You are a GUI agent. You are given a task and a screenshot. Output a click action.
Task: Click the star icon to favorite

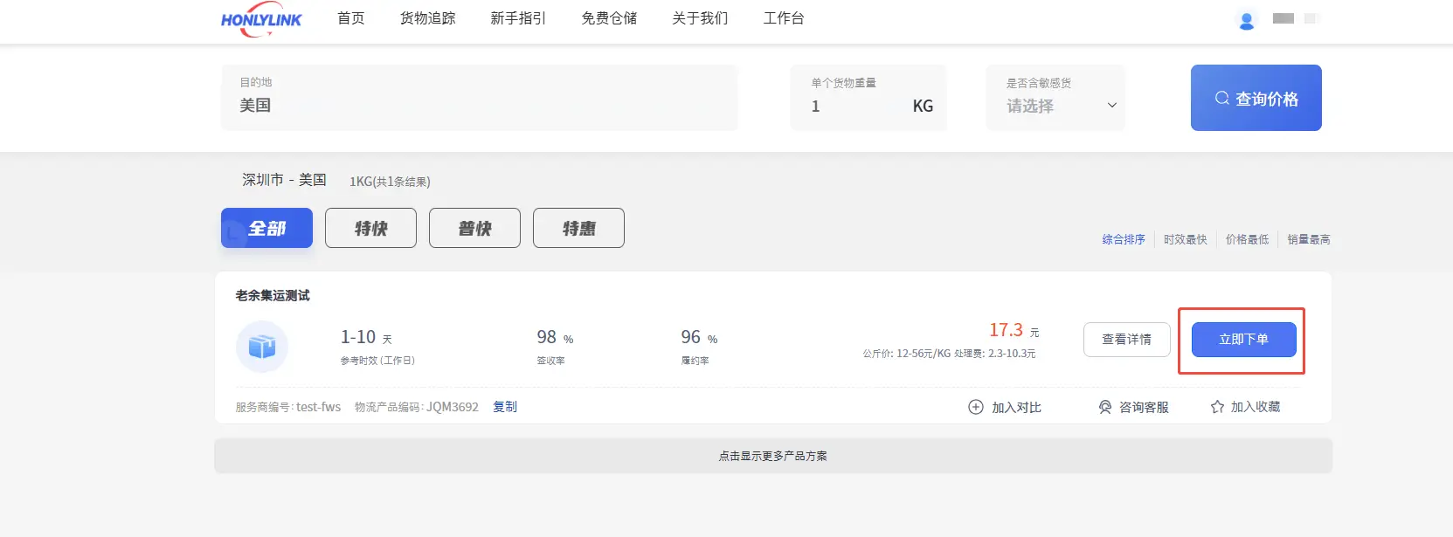coord(1217,407)
